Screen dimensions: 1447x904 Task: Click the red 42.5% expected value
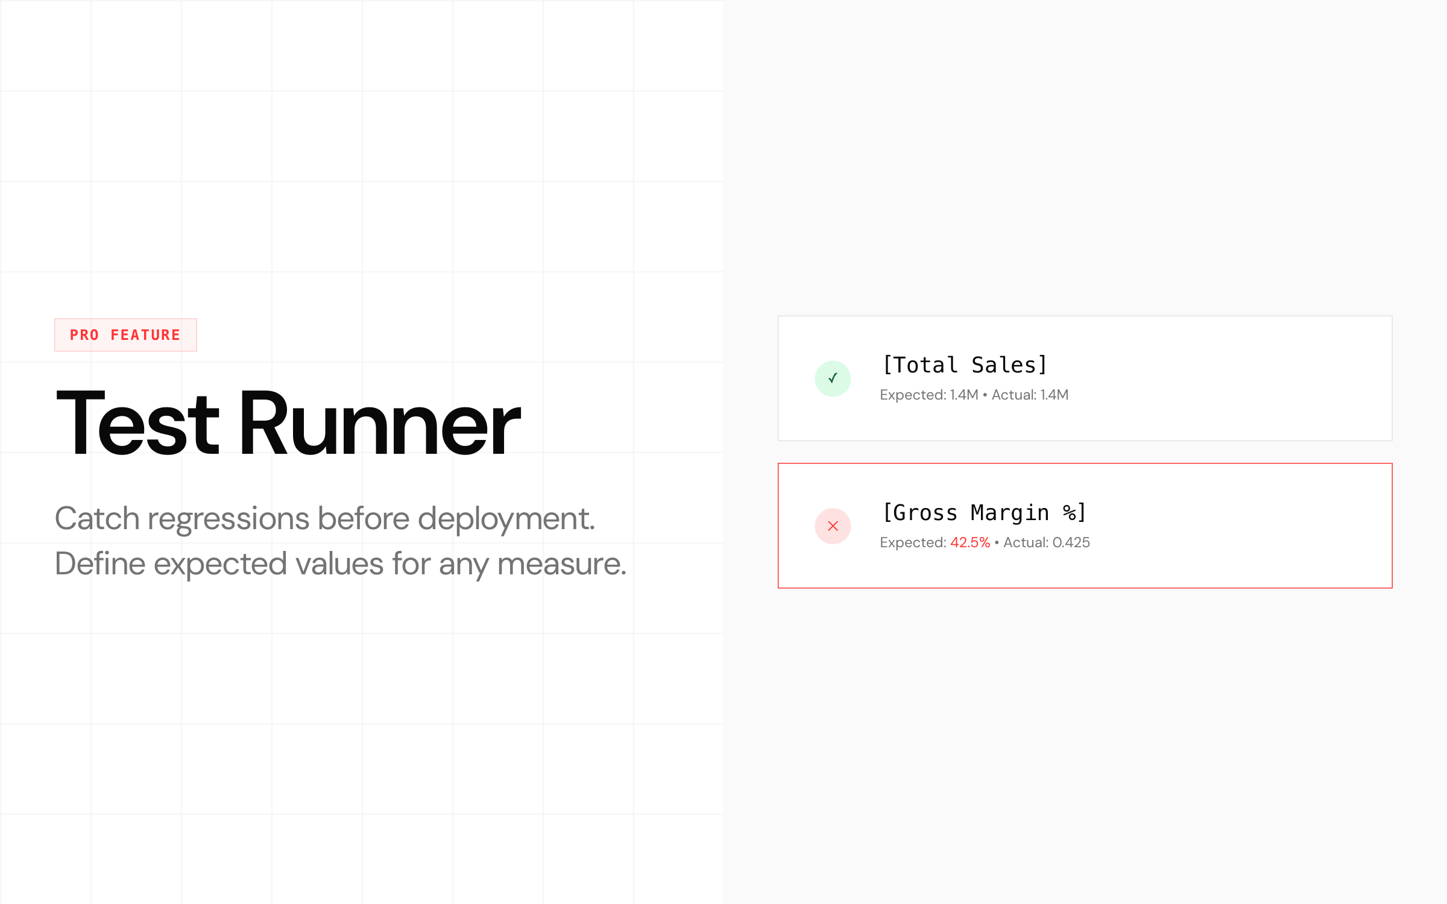coord(970,542)
